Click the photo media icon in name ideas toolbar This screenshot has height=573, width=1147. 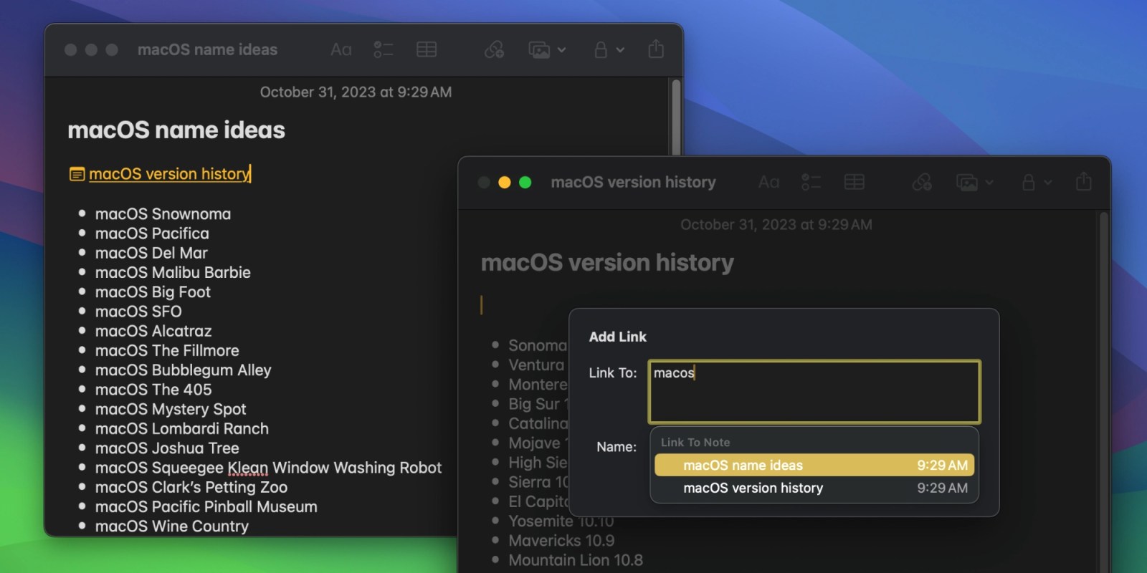click(539, 50)
